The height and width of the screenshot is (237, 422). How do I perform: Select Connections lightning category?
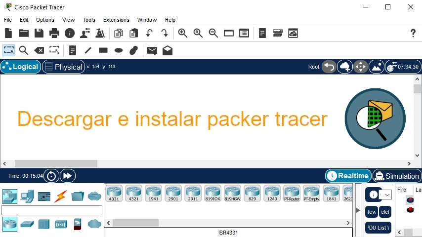61,197
